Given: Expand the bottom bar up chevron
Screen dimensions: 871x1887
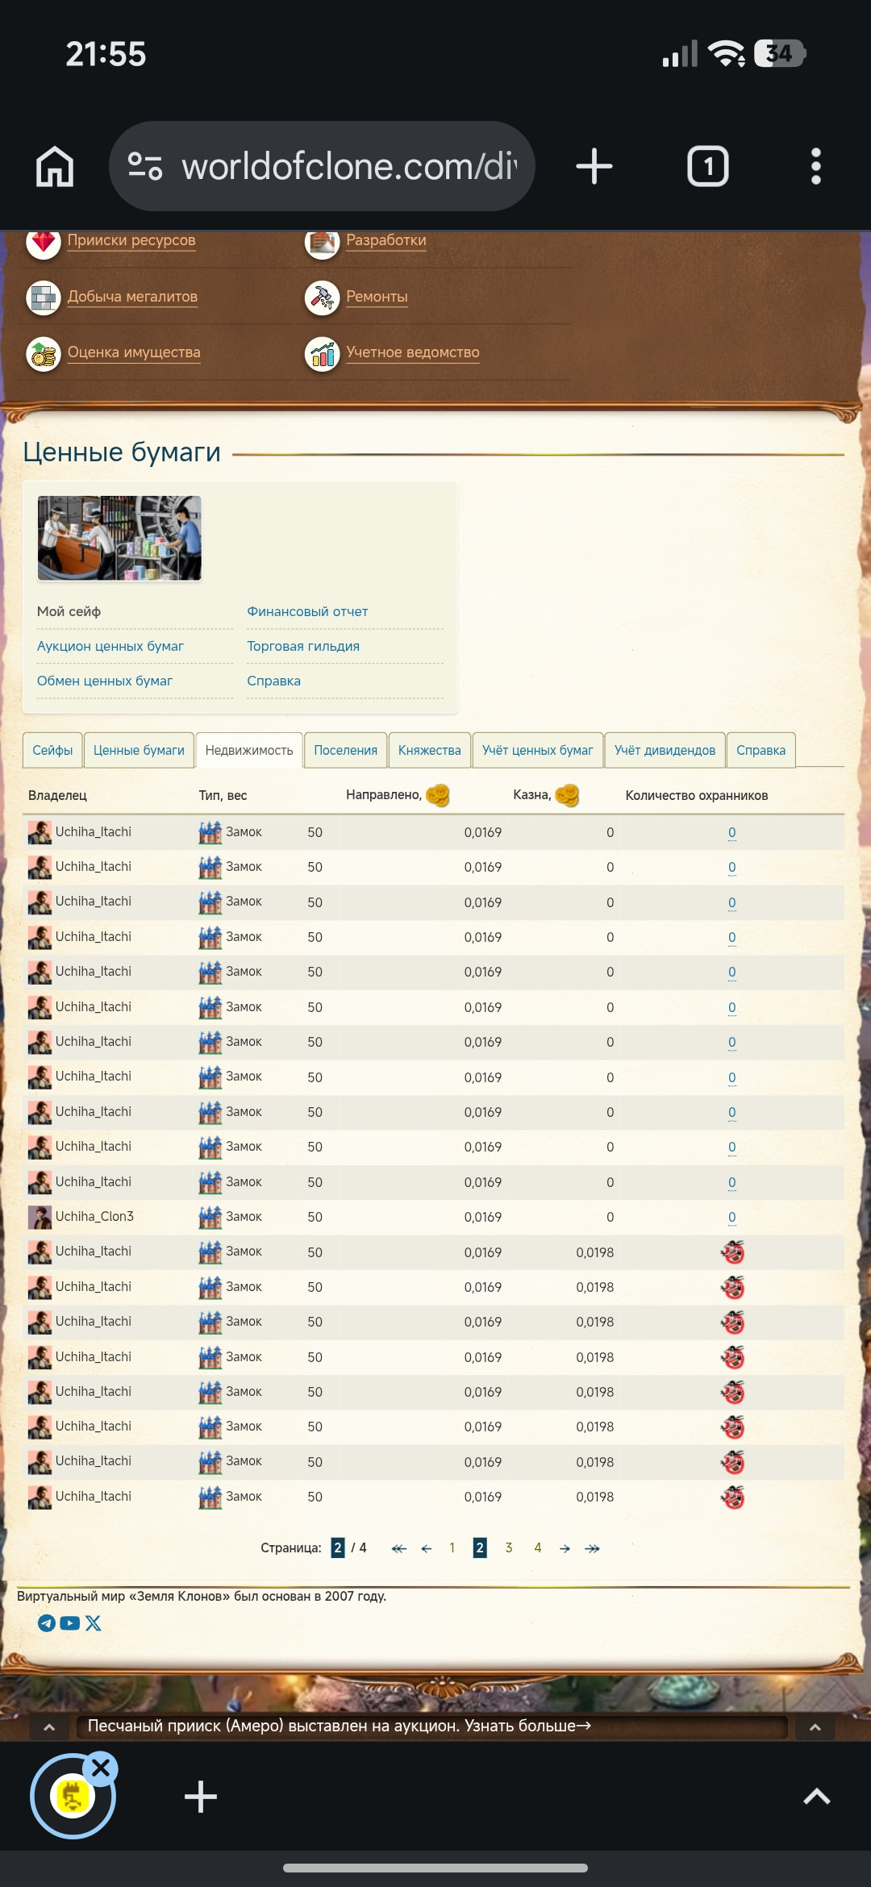Looking at the screenshot, I should pyautogui.click(x=816, y=1797).
